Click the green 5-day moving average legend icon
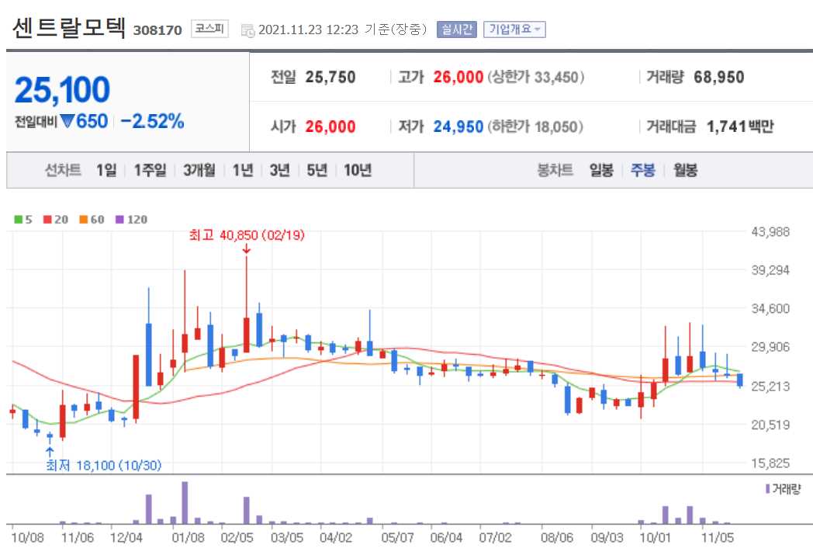 tap(17, 220)
